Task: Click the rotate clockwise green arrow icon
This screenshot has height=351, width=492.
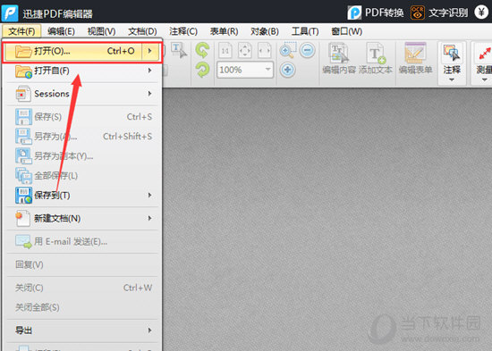Action: pos(202,70)
